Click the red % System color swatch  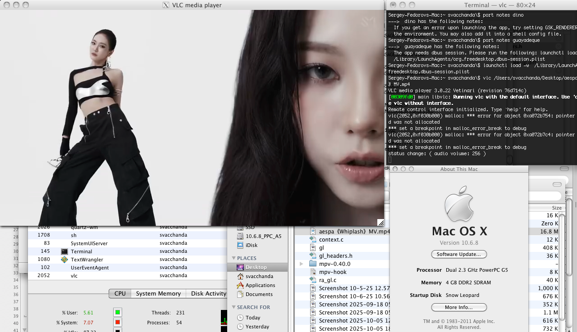click(x=118, y=322)
